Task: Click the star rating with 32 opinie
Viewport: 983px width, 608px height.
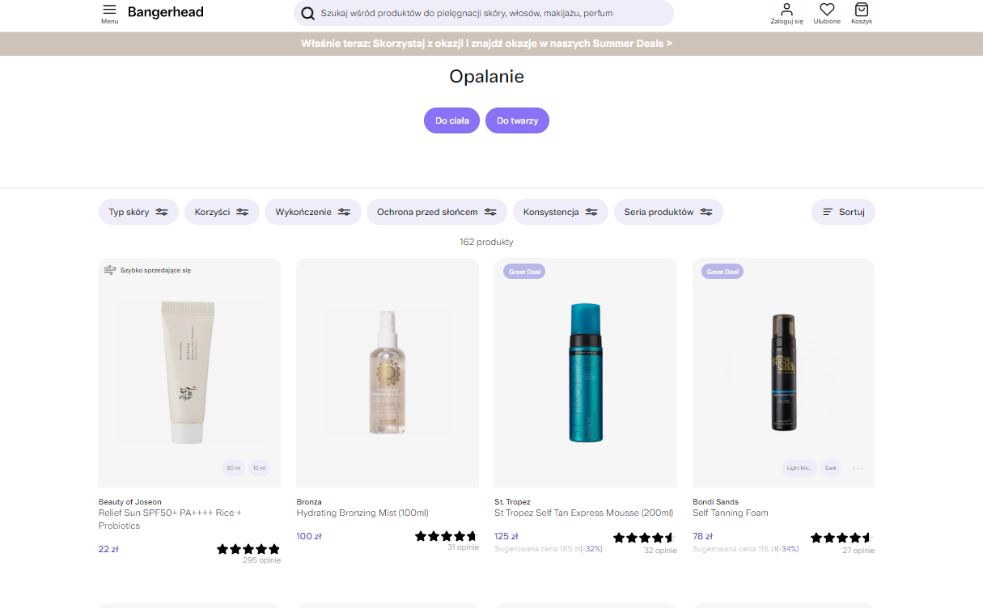Action: coord(644,538)
